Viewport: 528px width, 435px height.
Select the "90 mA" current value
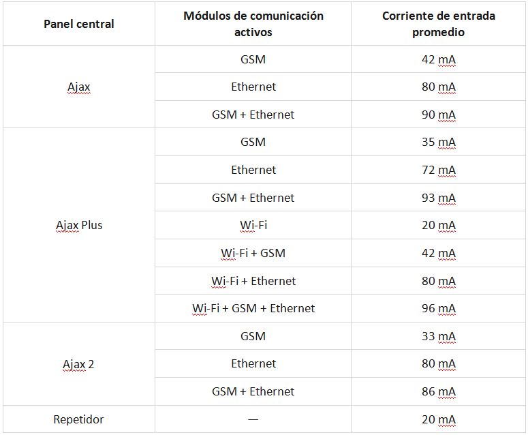point(438,115)
